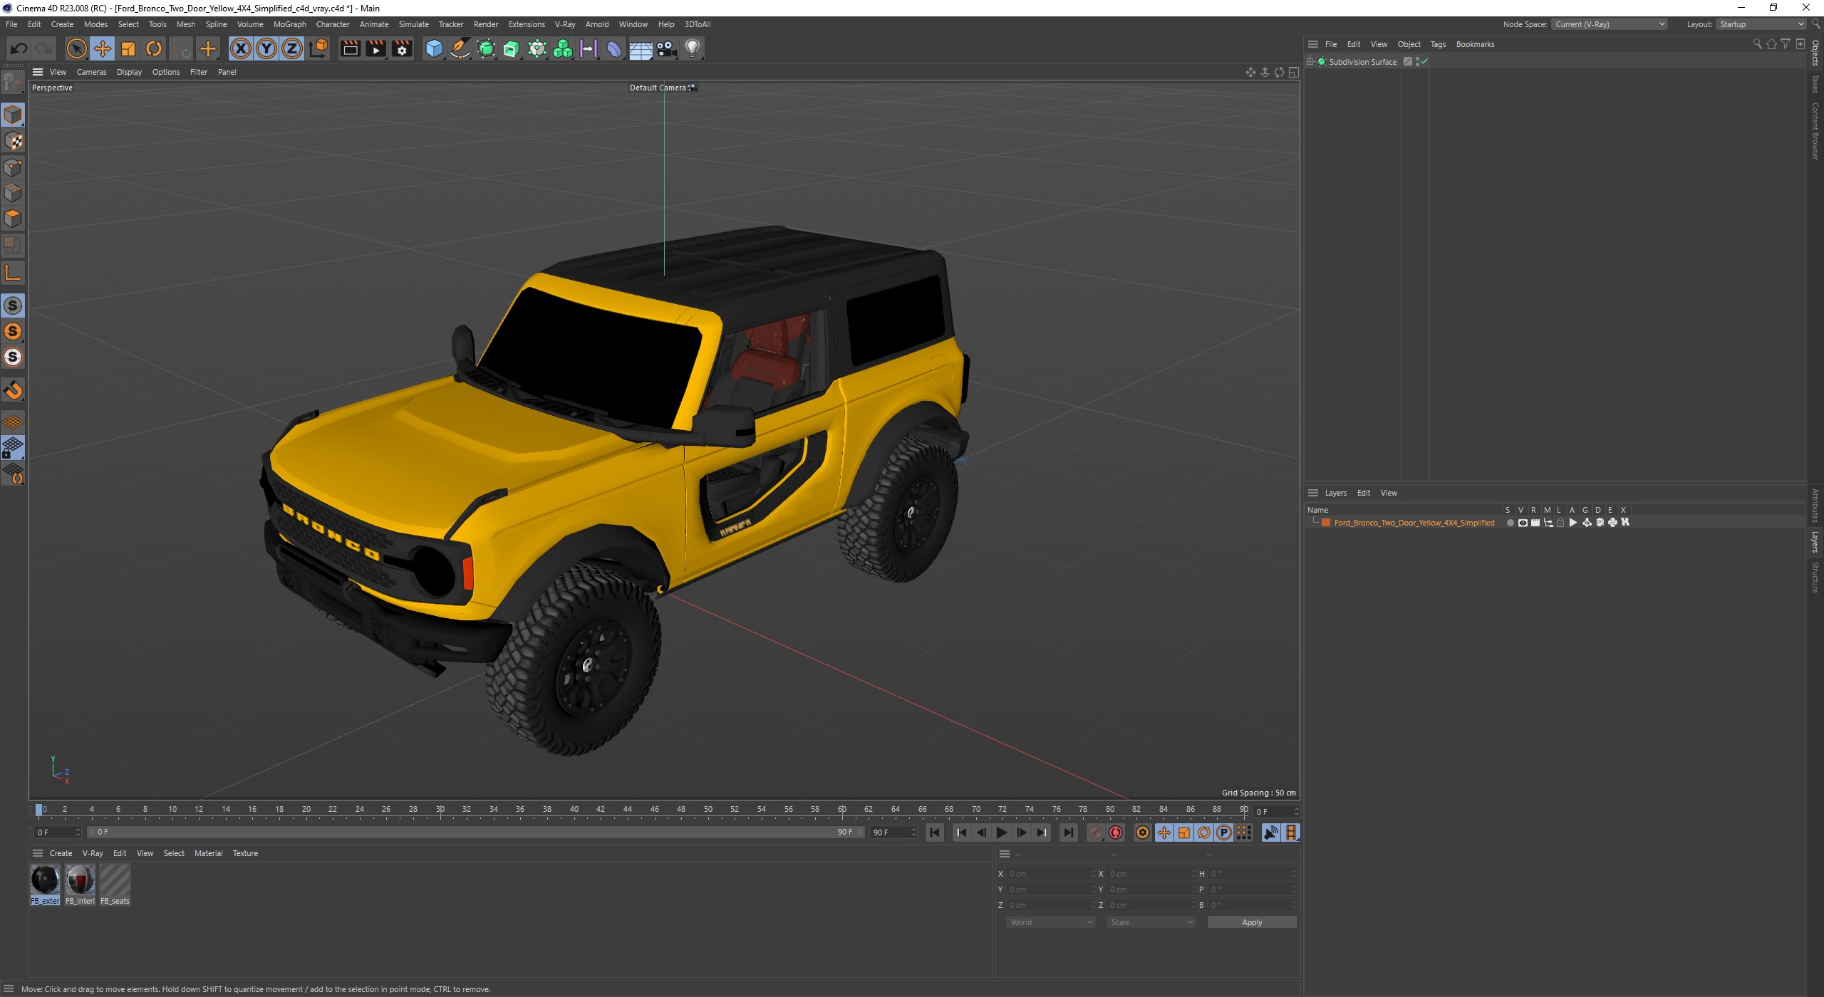Open the Bend deformer icon
Image resolution: width=1824 pixels, height=997 pixels.
[614, 48]
